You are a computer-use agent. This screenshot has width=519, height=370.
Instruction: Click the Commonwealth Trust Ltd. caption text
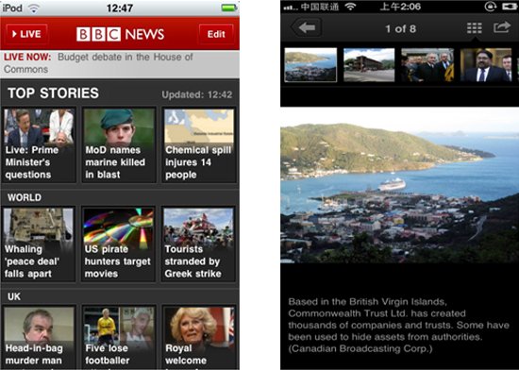coord(398,325)
